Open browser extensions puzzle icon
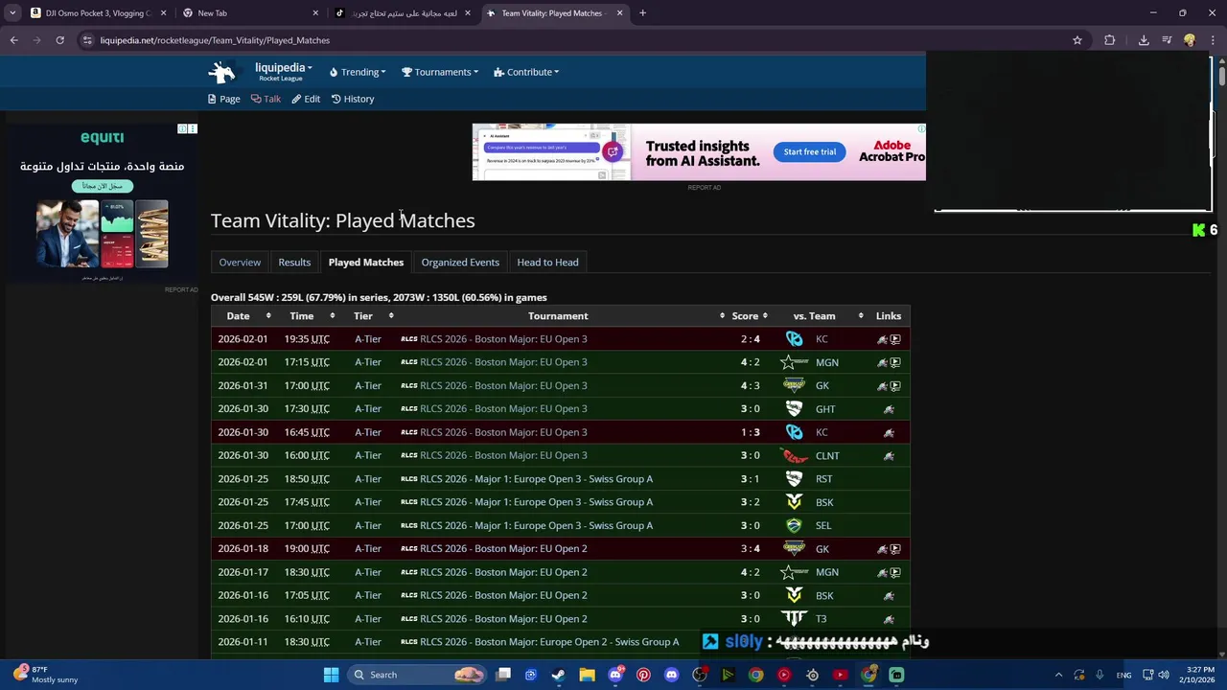Screen dimensions: 1227x690 point(1109,40)
